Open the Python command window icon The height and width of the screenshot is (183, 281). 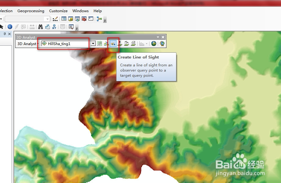pos(91,19)
